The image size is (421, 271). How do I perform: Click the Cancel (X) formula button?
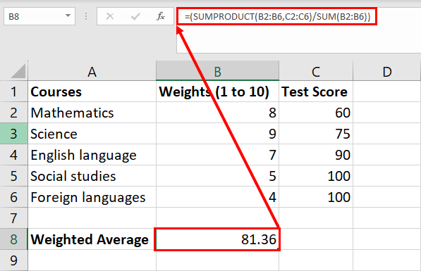[110, 17]
